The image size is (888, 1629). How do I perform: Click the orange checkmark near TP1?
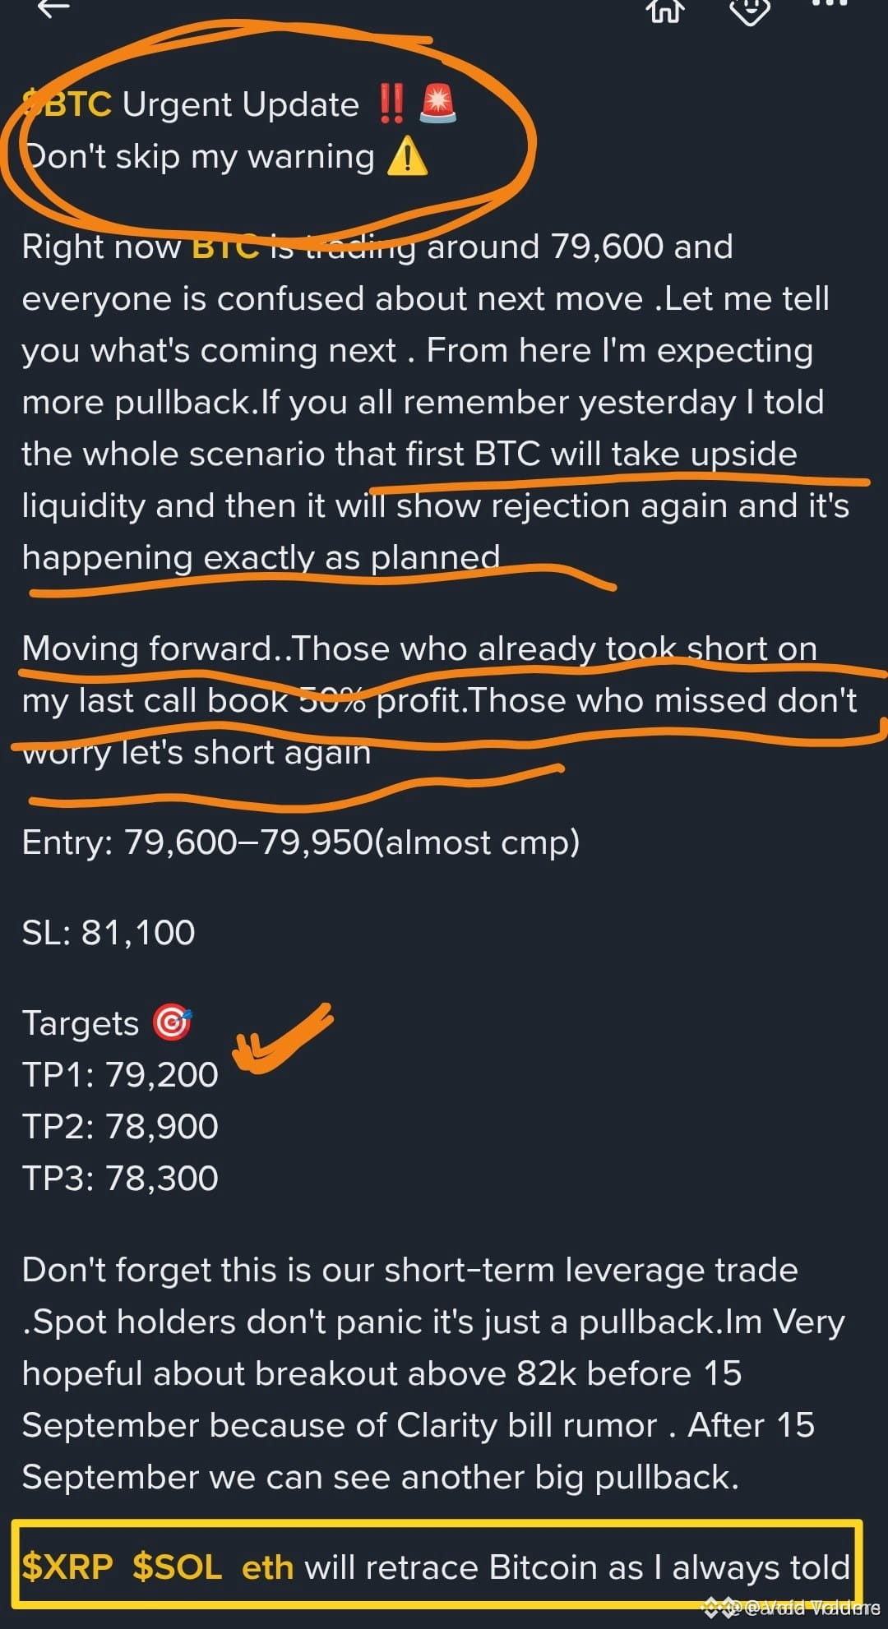[x=283, y=1039]
